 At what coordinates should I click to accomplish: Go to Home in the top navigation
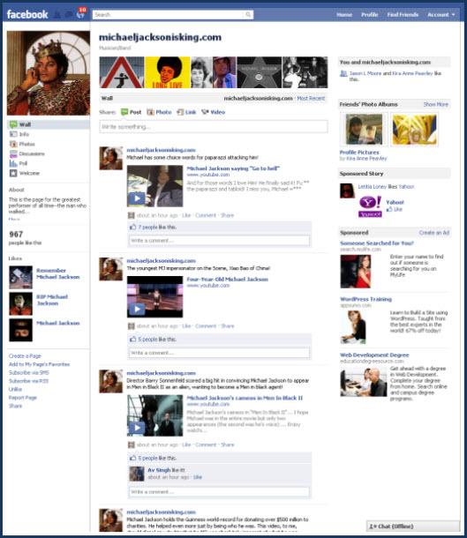344,15
